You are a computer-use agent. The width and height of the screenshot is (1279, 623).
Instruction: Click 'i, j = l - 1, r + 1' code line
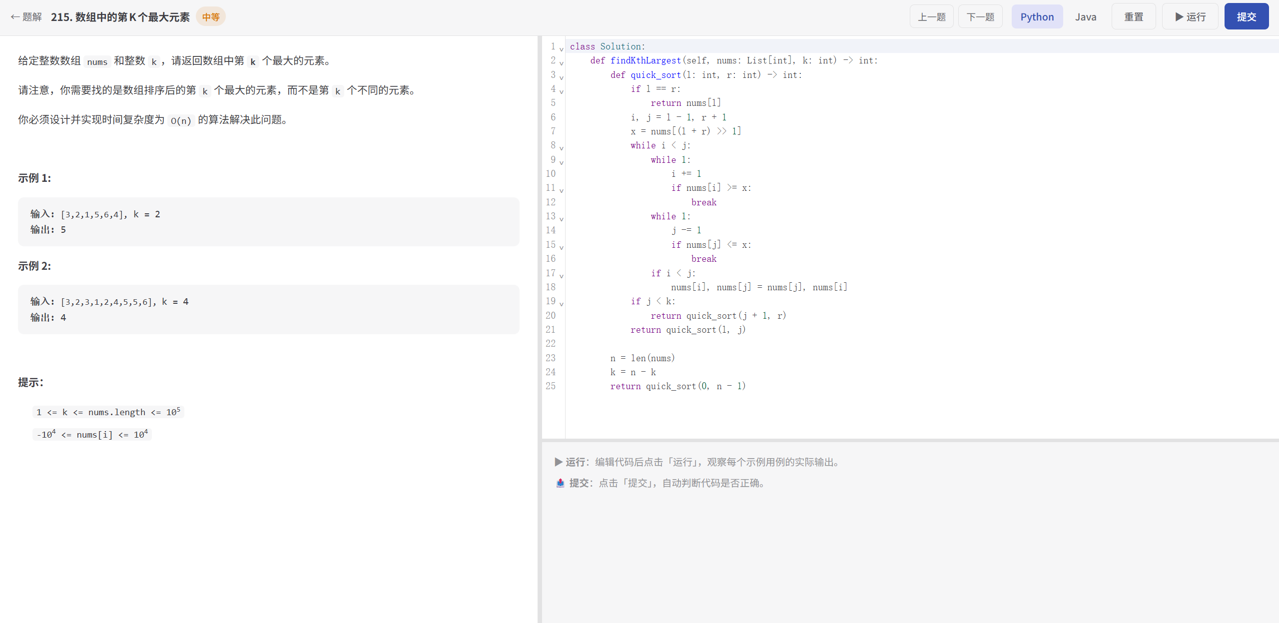678,117
